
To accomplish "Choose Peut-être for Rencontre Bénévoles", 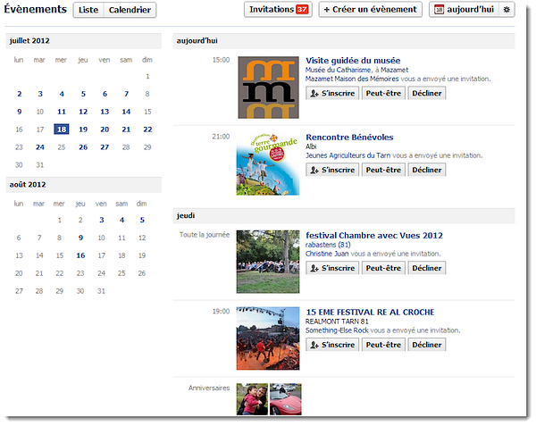I will (x=382, y=170).
